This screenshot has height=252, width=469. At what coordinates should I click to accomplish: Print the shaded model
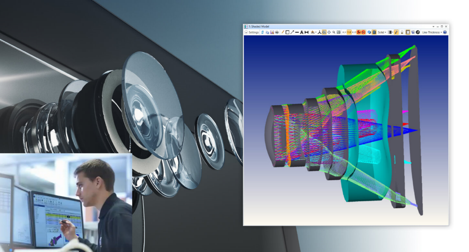[x=277, y=32]
